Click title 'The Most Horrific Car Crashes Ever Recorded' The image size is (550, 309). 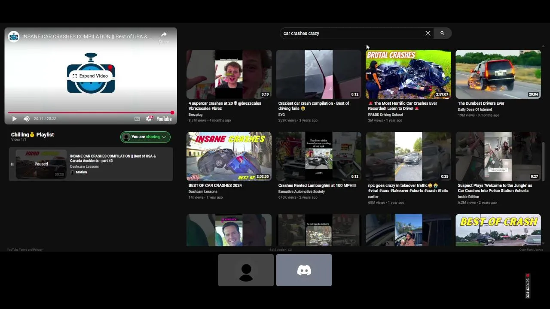pos(403,106)
